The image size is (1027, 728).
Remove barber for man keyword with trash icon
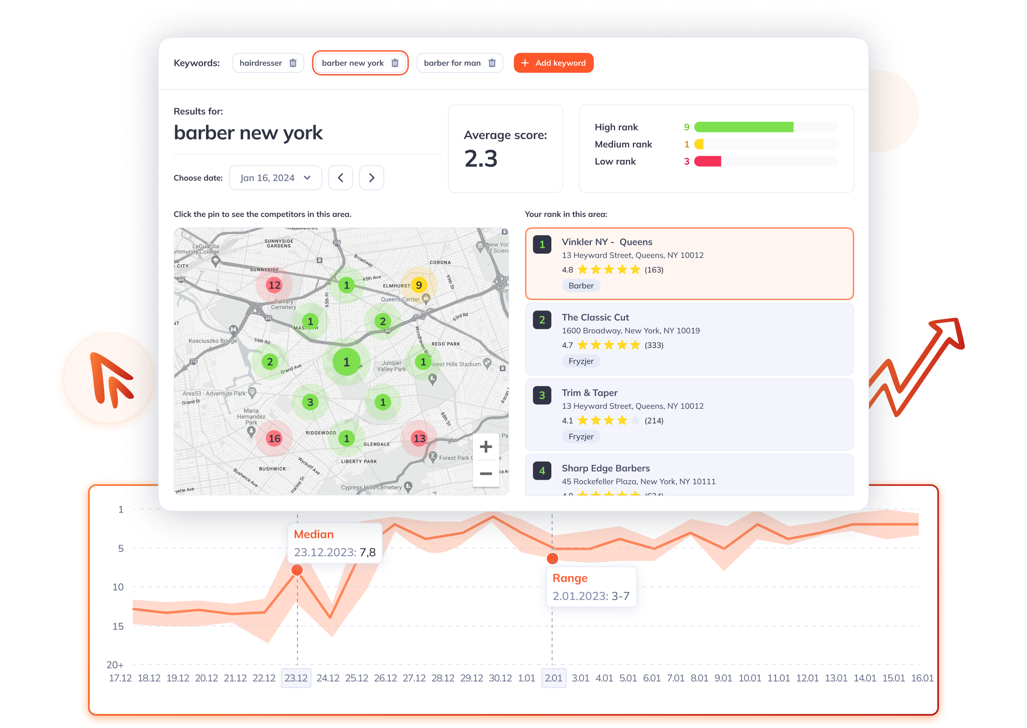[492, 63]
